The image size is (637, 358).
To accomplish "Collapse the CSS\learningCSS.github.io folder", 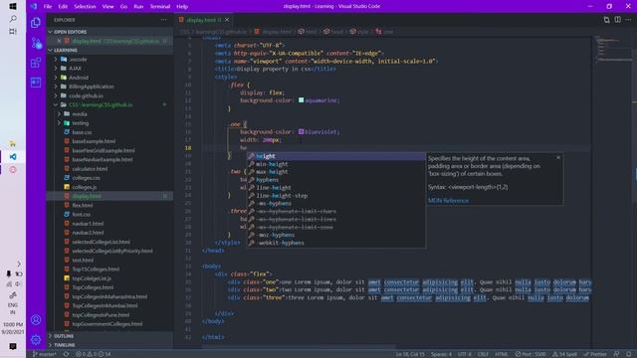I will point(101,104).
